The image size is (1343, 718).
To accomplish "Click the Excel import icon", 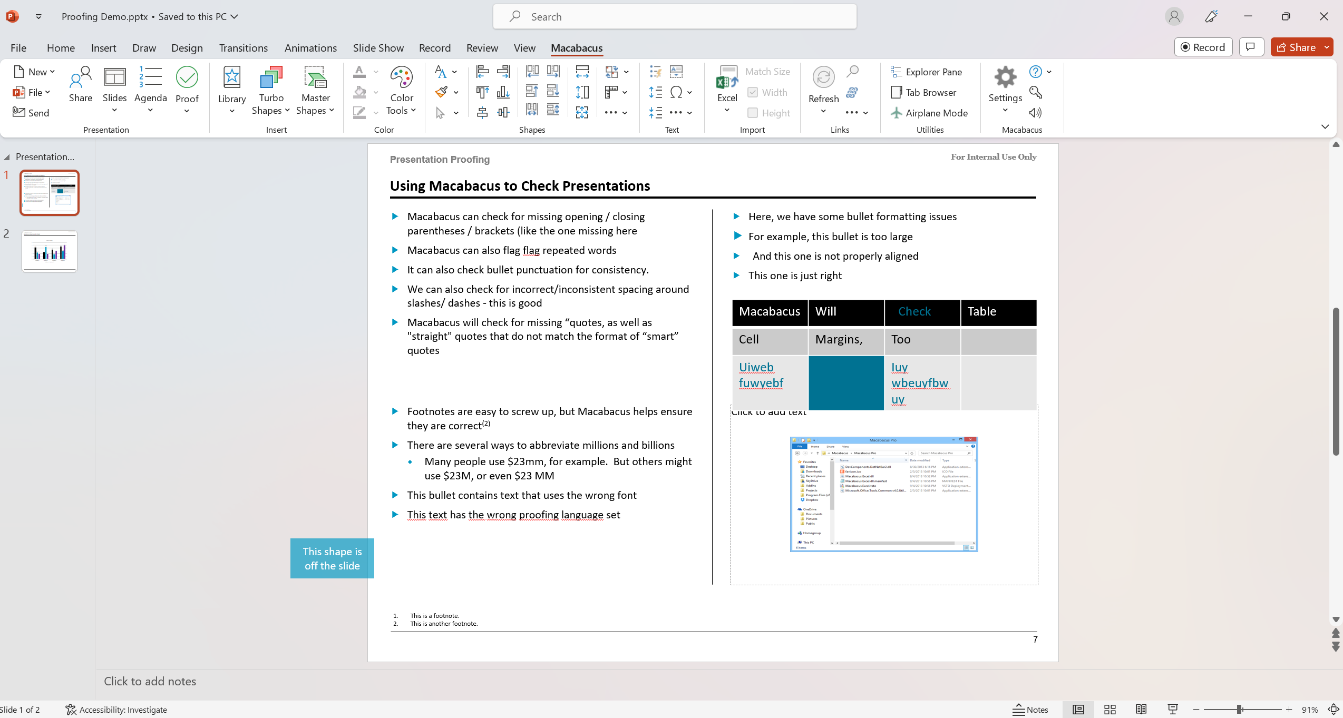I will point(727,77).
